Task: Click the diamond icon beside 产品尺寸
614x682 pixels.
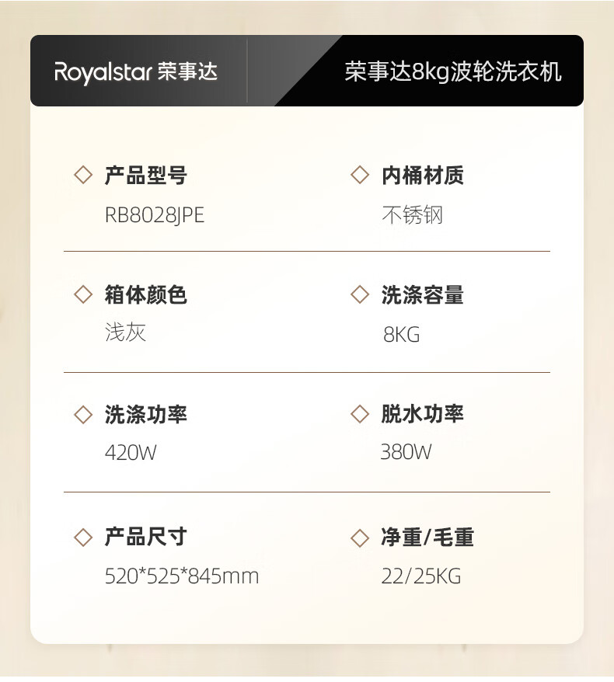Action: pos(82,537)
